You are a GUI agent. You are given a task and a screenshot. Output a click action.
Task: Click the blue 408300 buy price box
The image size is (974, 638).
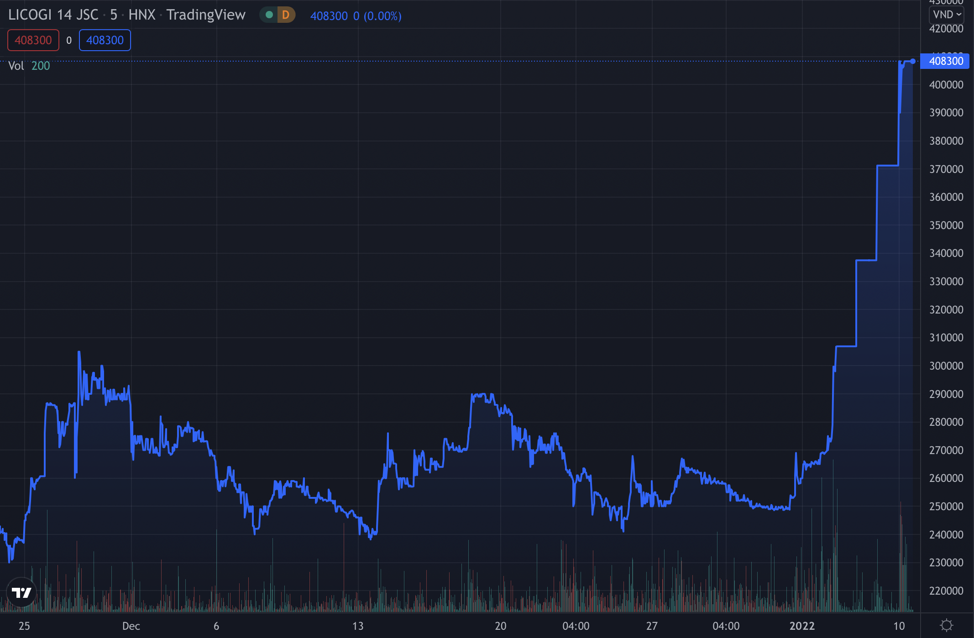pos(105,40)
